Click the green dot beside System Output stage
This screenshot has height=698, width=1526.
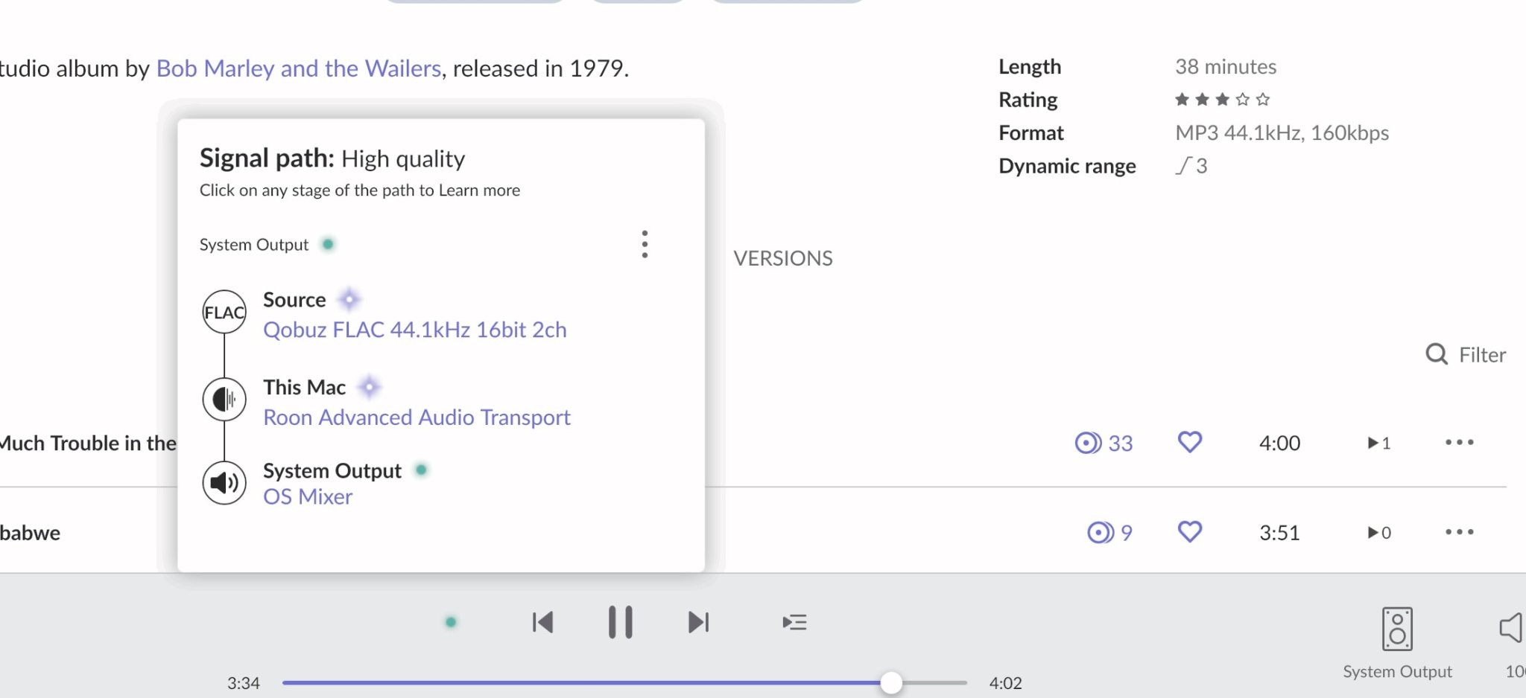pos(421,470)
